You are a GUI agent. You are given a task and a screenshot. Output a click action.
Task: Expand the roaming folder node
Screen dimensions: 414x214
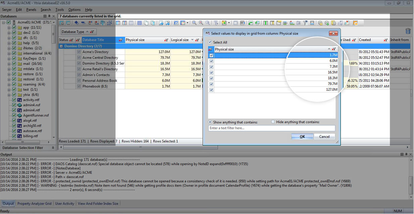[9, 84]
